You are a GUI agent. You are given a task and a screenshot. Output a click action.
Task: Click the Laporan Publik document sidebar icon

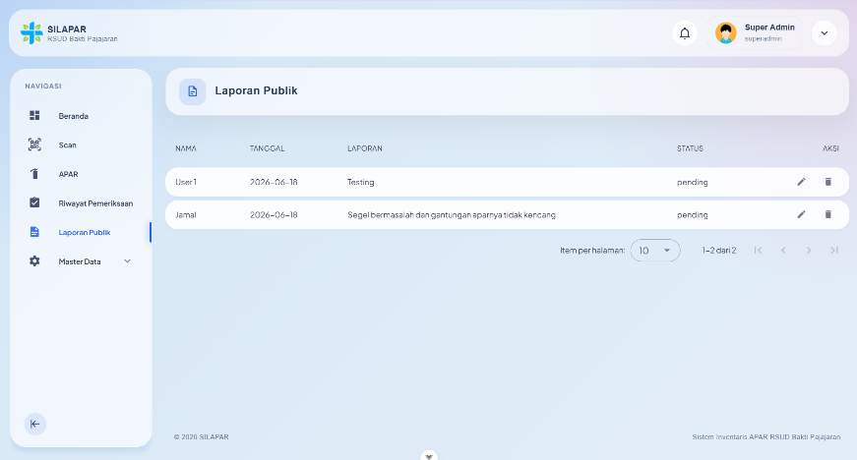click(34, 232)
